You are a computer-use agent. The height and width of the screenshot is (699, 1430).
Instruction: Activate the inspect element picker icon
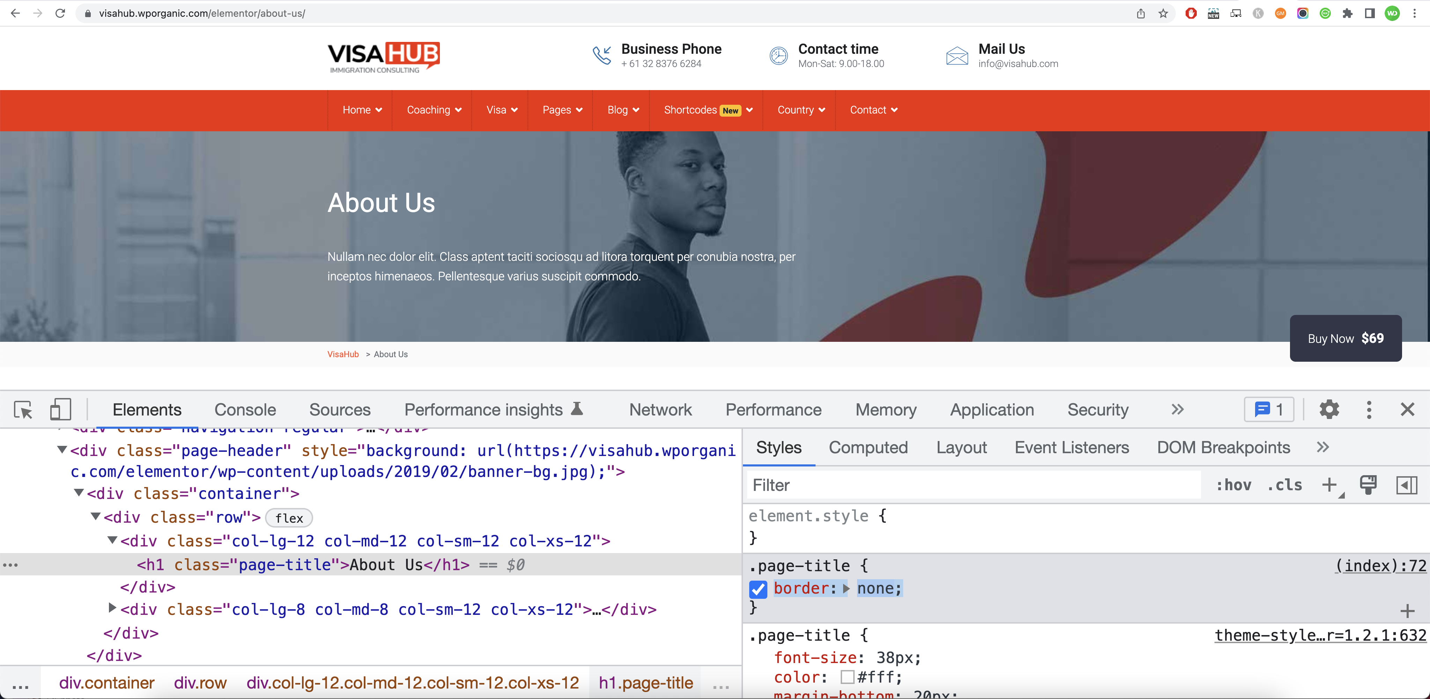click(x=23, y=410)
